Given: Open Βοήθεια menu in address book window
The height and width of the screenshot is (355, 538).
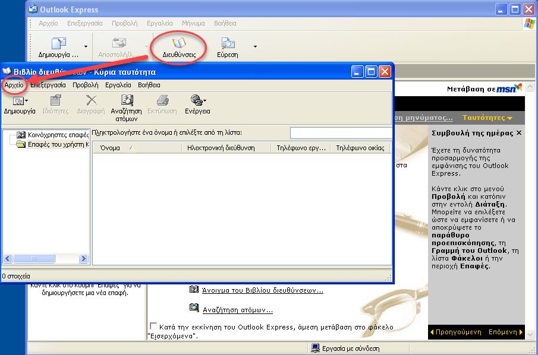Looking at the screenshot, I should pos(149,85).
